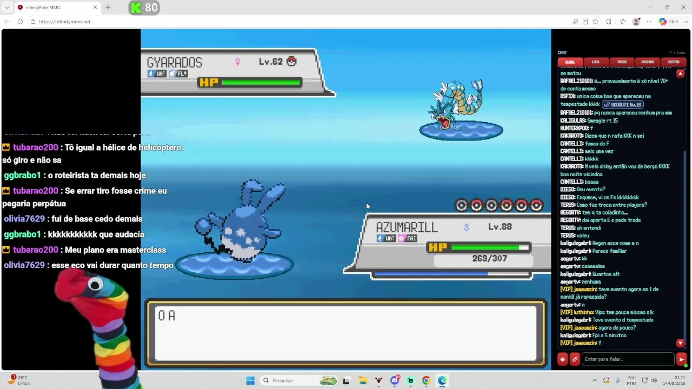This screenshot has width=692, height=389.
Task: Bookmark this page with the star icon
Action: 595,22
